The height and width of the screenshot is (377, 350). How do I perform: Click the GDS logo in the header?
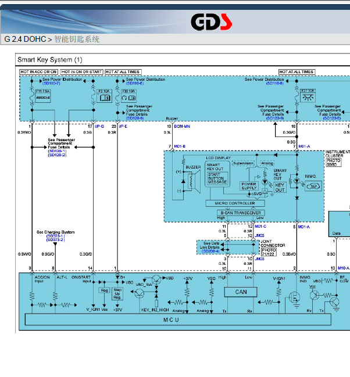pos(212,22)
